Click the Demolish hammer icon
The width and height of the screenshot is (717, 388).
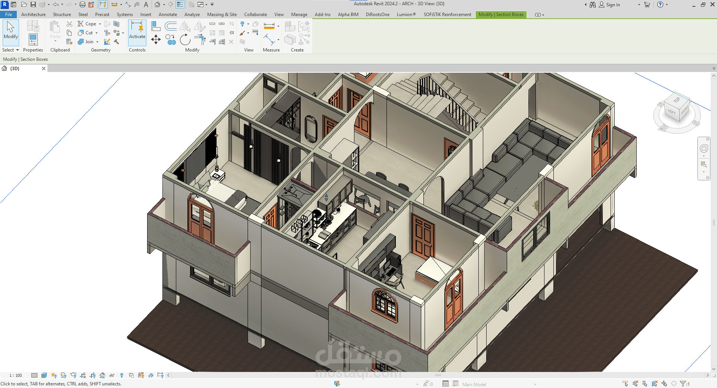(117, 41)
